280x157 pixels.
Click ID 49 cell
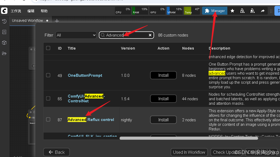click(x=60, y=75)
